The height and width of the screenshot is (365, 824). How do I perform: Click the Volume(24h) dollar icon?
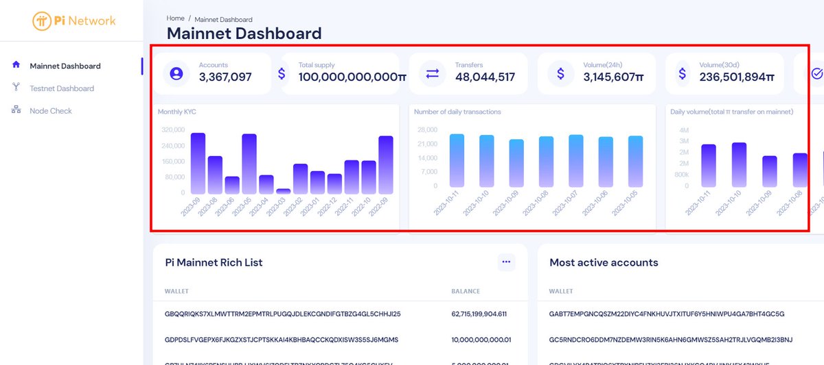[x=561, y=73]
